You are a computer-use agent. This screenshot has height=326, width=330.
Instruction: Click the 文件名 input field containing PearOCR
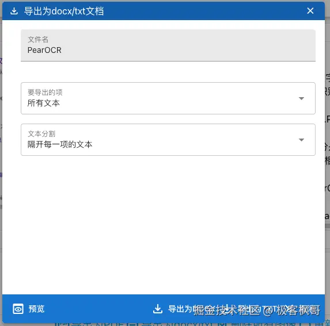coord(168,45)
